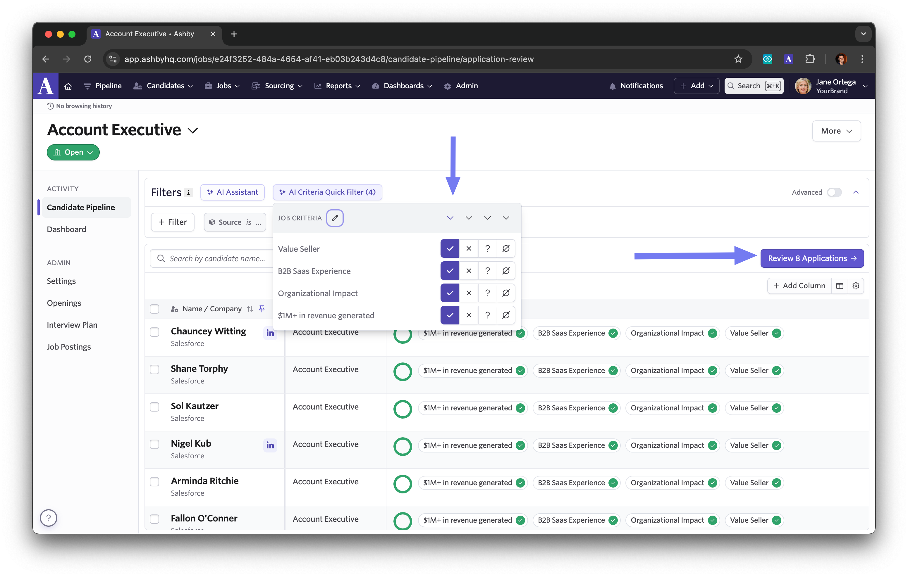Open the green Open status dropdown

73,152
